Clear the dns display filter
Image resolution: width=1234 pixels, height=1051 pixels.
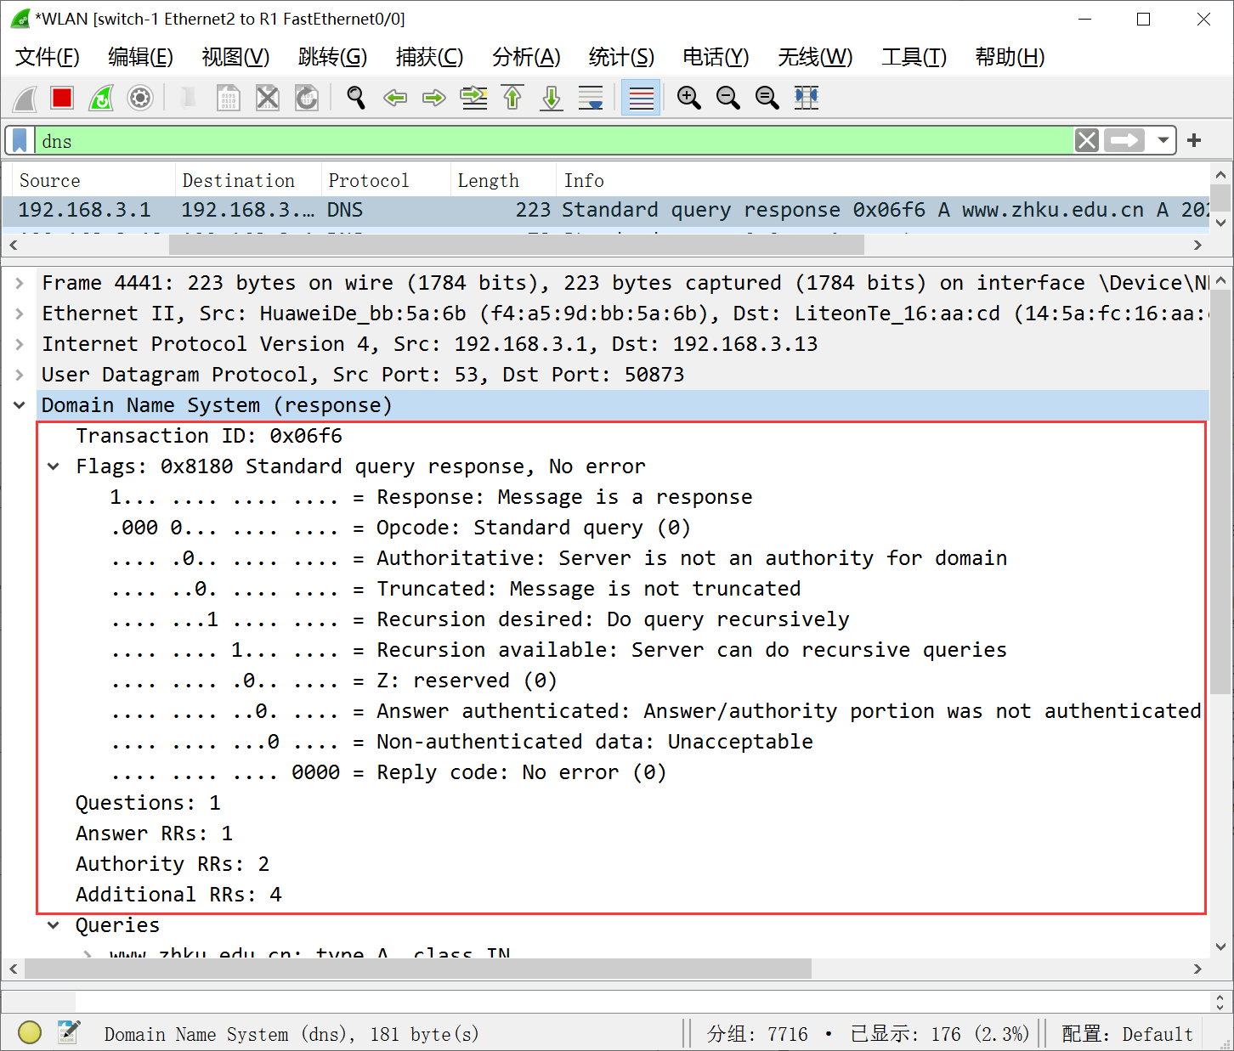(x=1087, y=140)
